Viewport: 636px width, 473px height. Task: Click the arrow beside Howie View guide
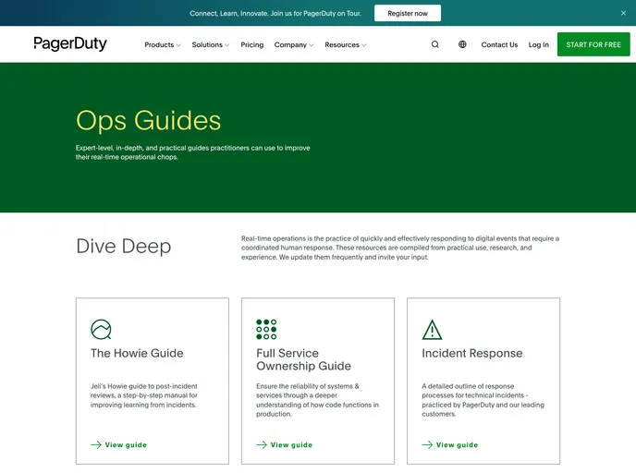pyautogui.click(x=96, y=444)
